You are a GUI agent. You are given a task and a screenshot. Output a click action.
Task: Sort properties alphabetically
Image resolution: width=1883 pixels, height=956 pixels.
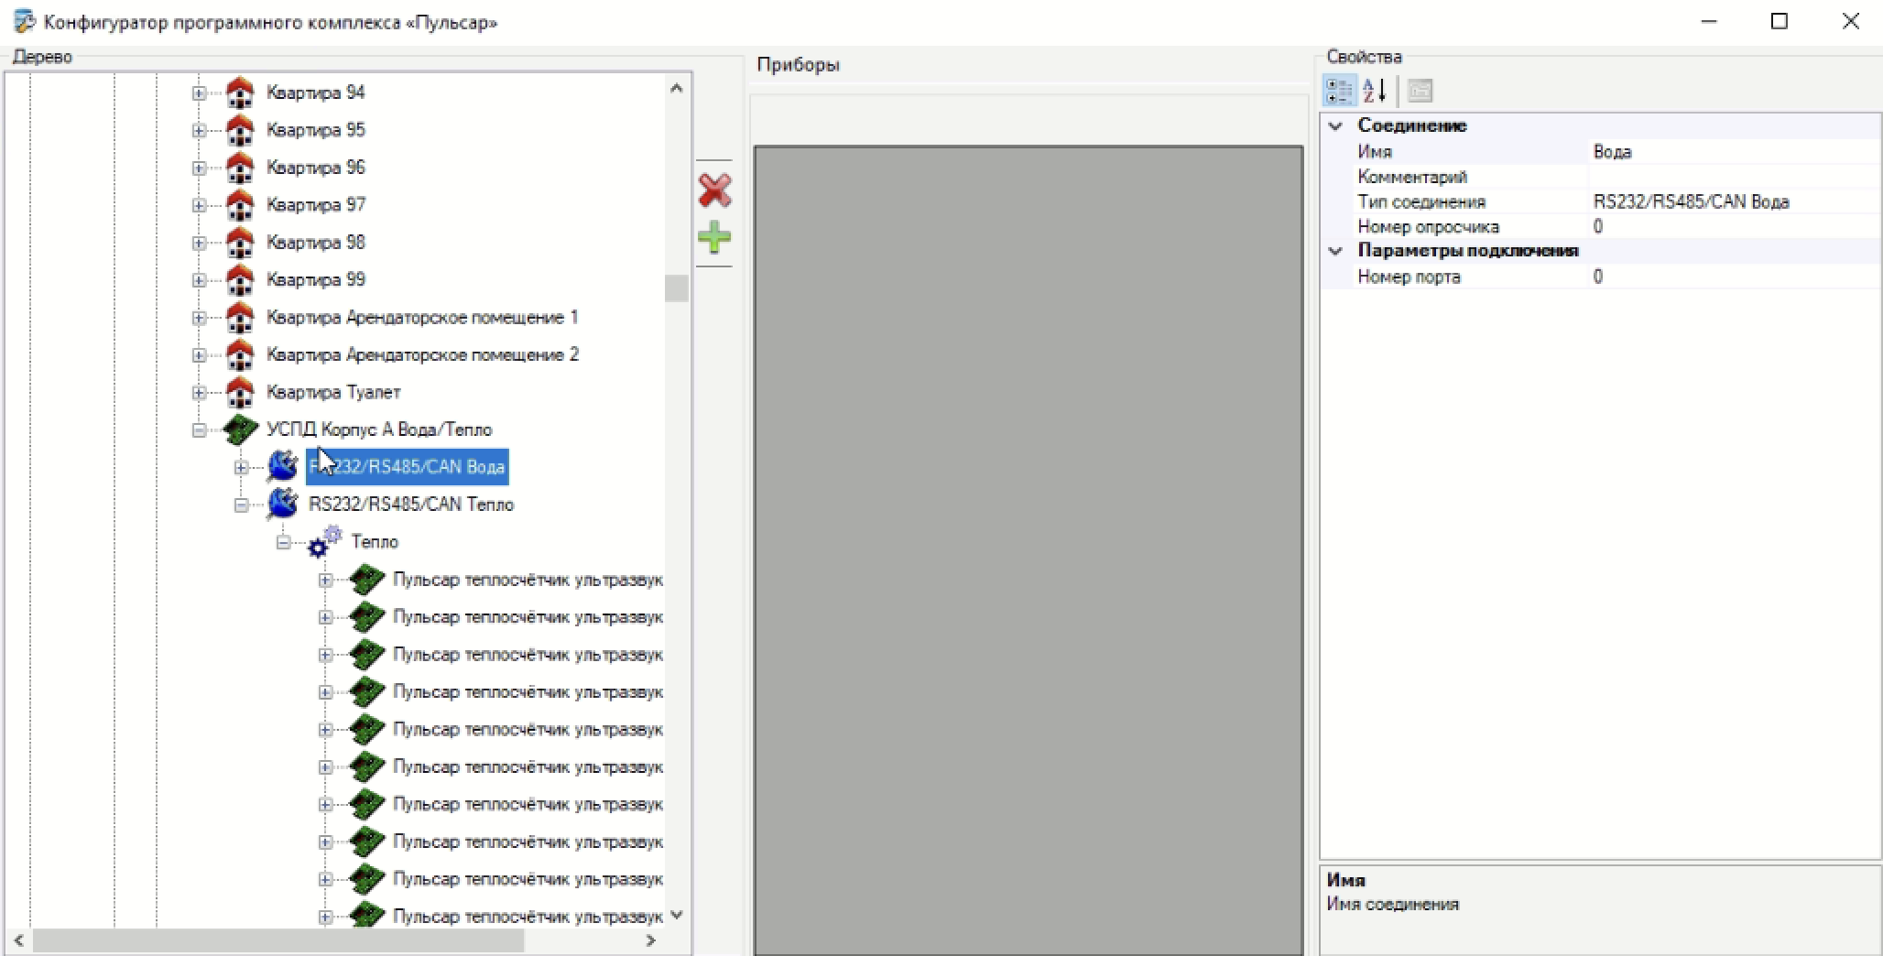1374,91
